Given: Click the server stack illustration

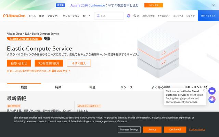Looking at the screenshot, I should (158, 53).
